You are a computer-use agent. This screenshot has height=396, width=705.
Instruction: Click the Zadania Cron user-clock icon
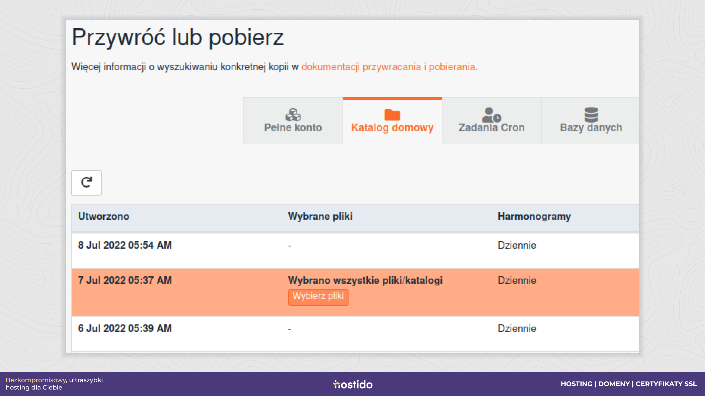[x=492, y=115]
